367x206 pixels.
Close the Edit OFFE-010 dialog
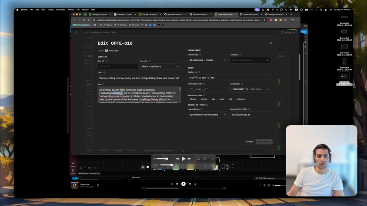click(271, 43)
